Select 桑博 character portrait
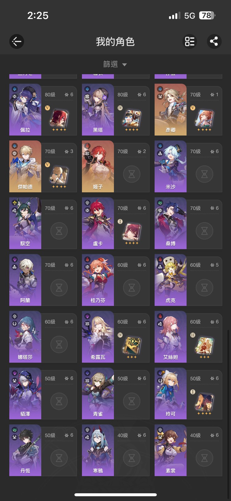The height and width of the screenshot is (501, 231). (171, 223)
